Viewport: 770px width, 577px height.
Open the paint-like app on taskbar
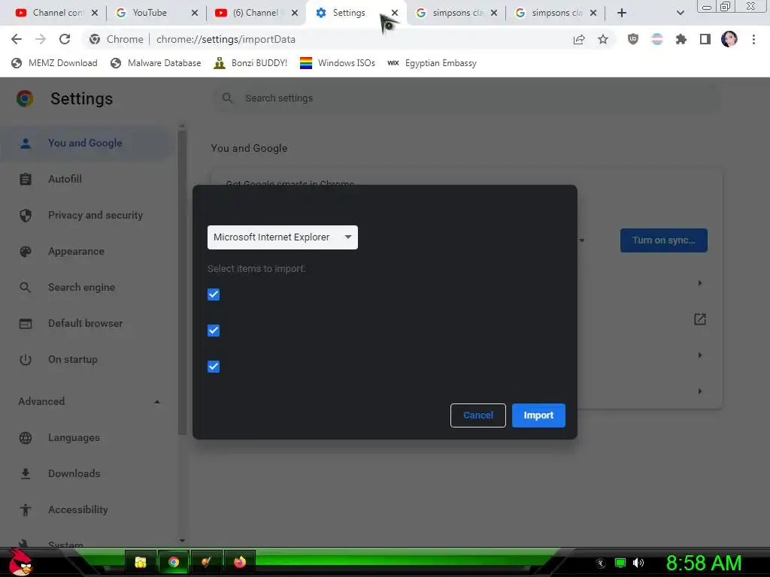(206, 562)
